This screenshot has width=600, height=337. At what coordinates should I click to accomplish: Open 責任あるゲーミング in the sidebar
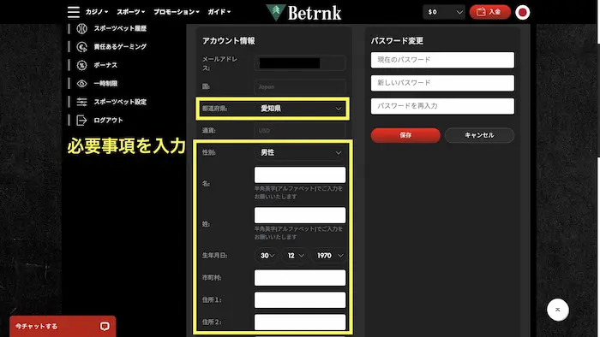click(120, 46)
